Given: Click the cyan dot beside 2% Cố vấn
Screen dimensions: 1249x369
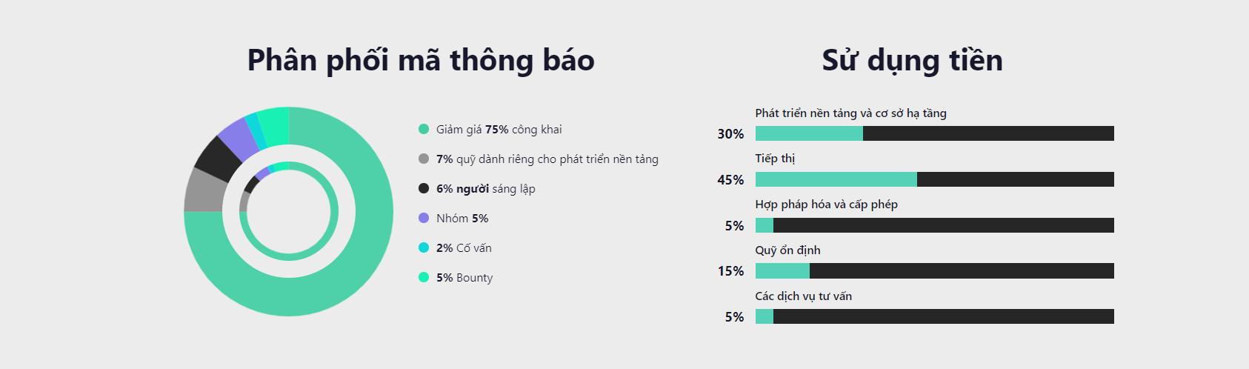Looking at the screenshot, I should pos(424,247).
